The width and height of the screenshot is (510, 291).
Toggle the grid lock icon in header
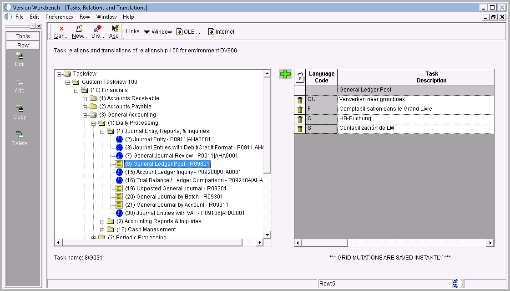point(300,77)
